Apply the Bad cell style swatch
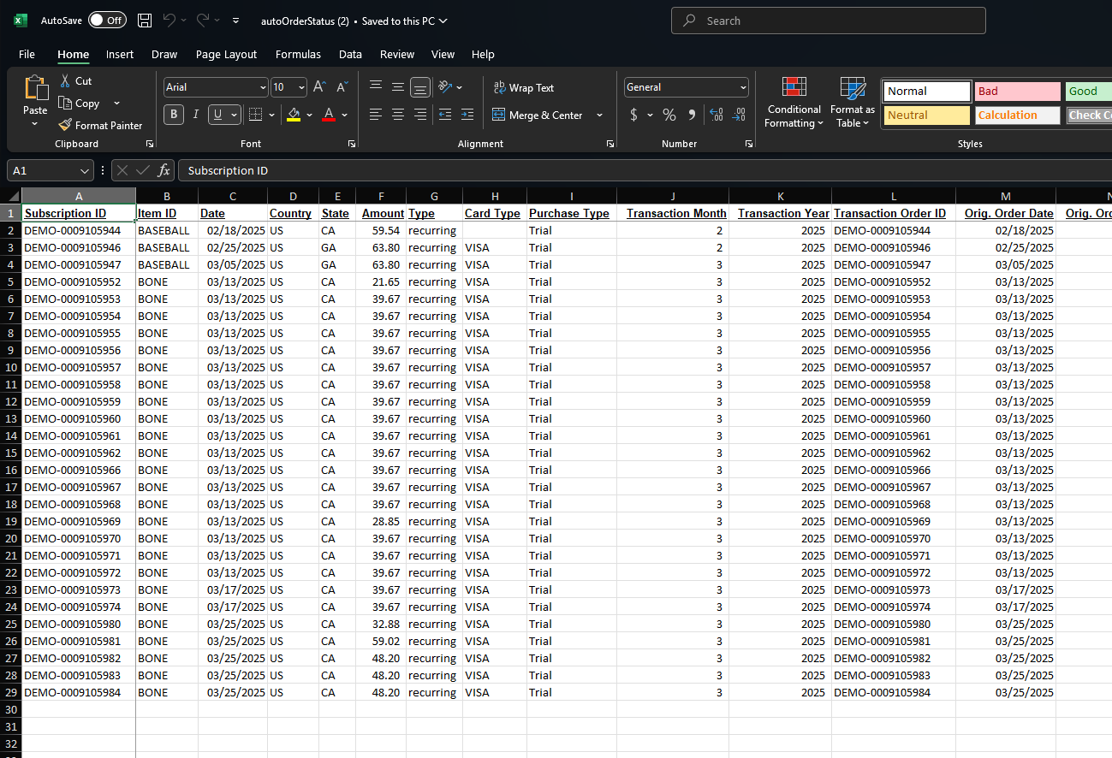1112x758 pixels. tap(1018, 91)
